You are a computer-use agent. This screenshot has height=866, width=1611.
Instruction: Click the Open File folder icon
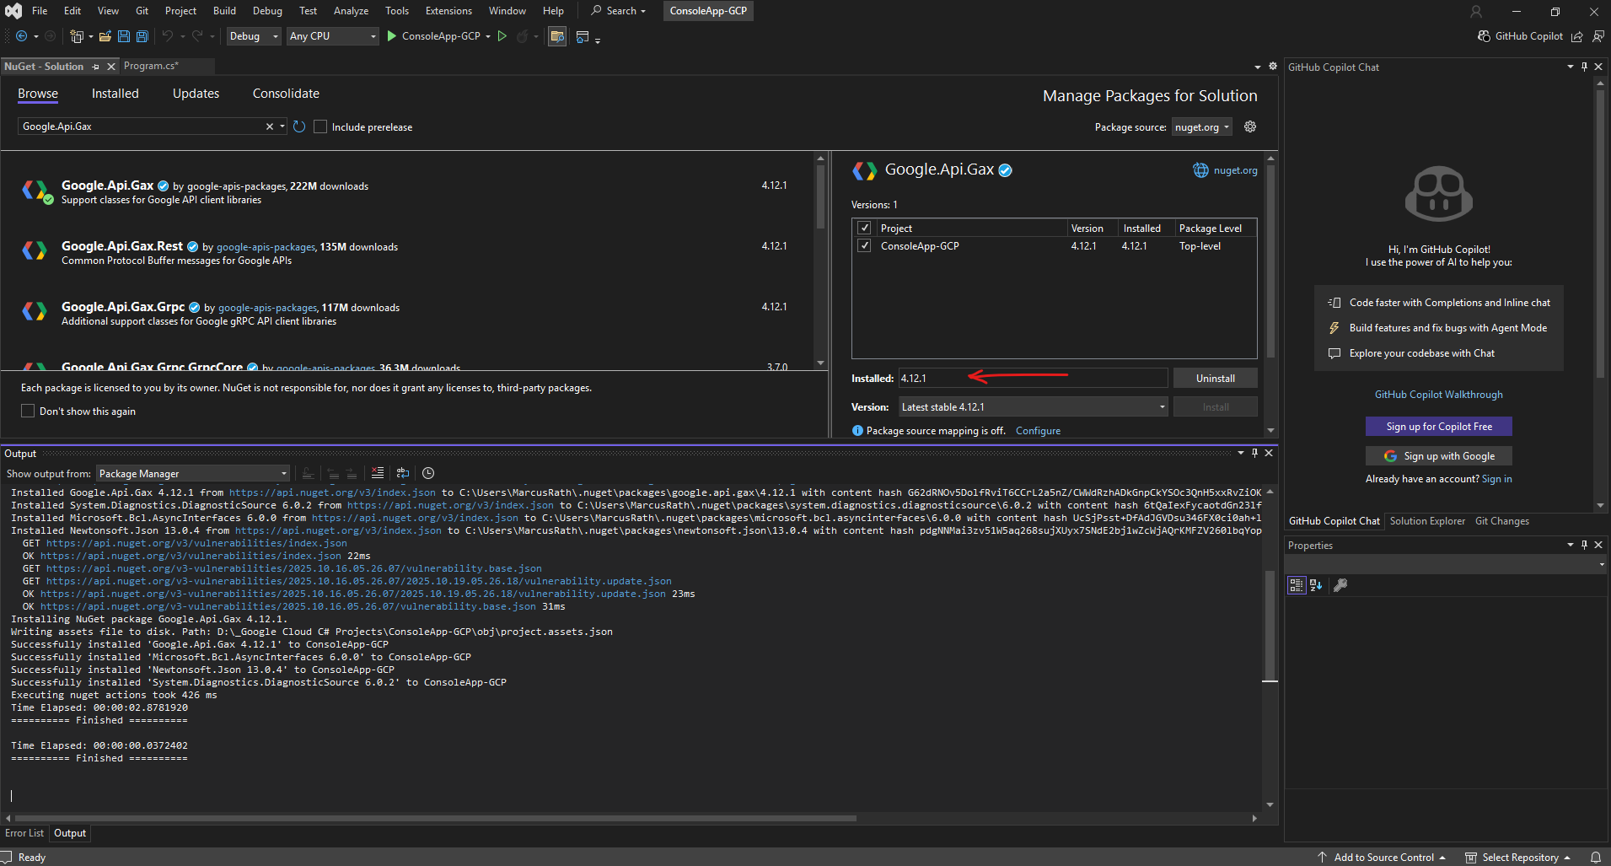(105, 36)
